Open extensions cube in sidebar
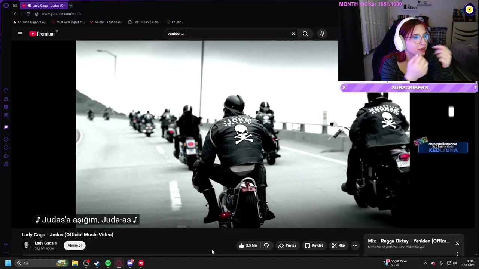The image size is (479, 269). tap(6, 156)
